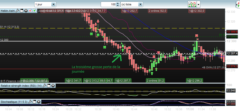
Task: Click the 100 ticks input field
Action: pos(108,4)
